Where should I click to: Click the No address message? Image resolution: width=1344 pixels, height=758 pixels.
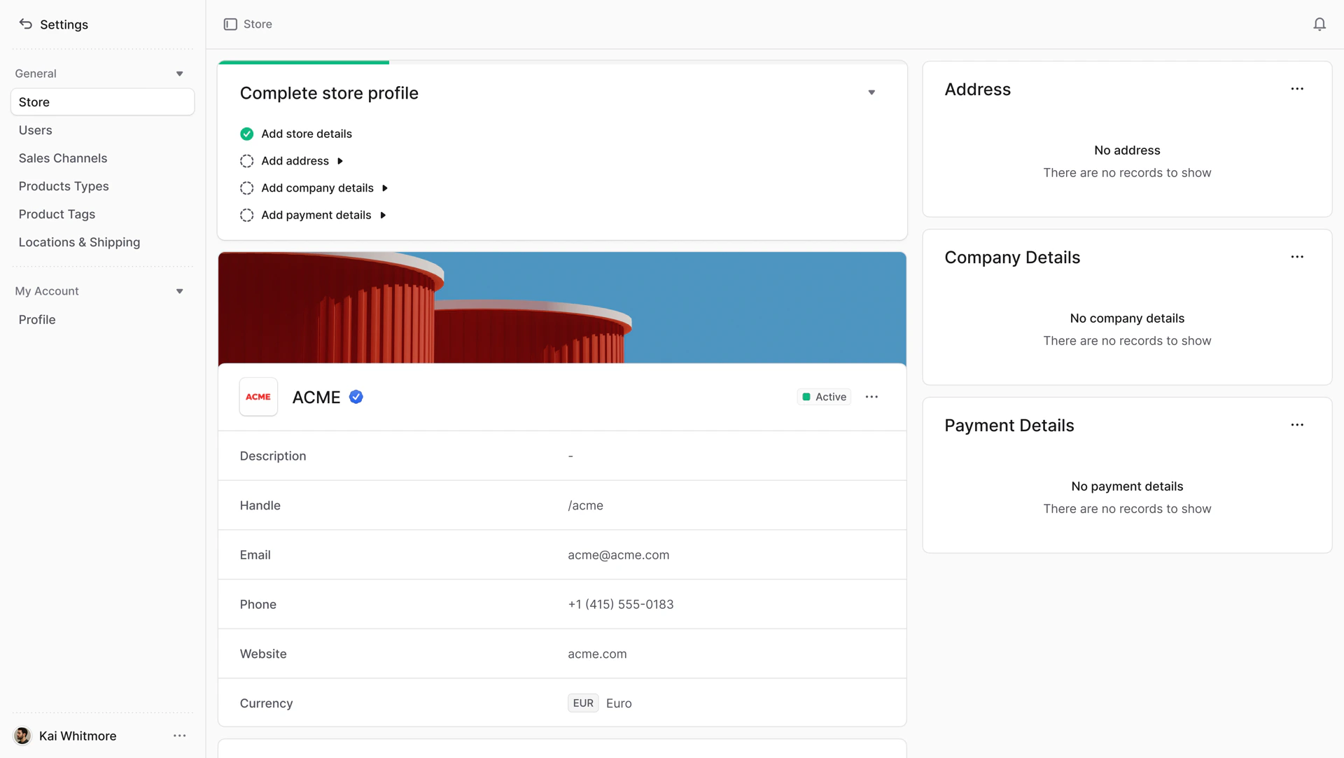pos(1127,150)
